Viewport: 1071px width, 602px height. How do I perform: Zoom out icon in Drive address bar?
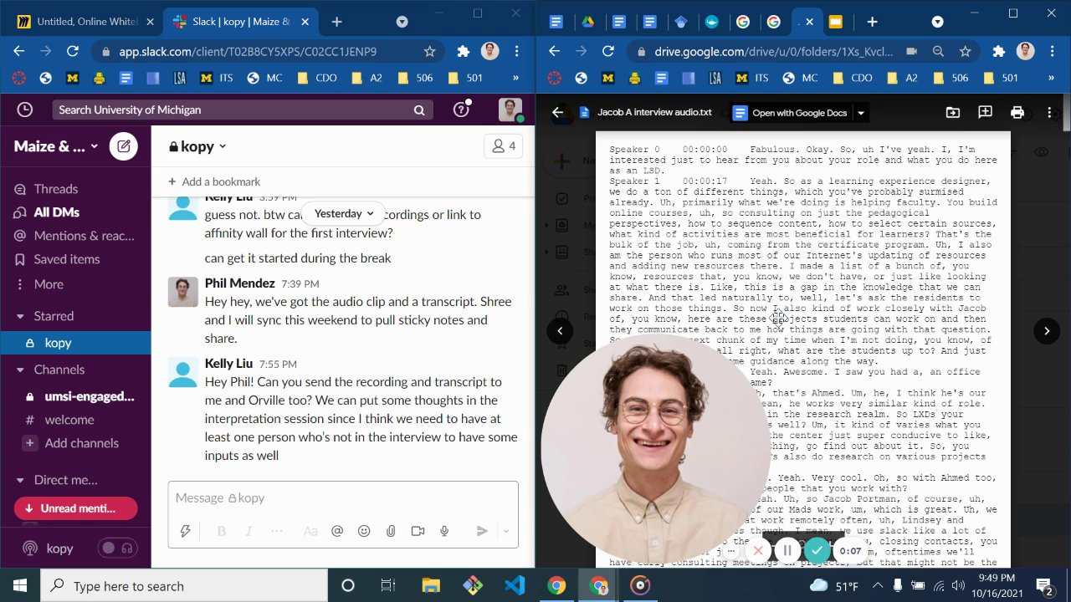(939, 52)
